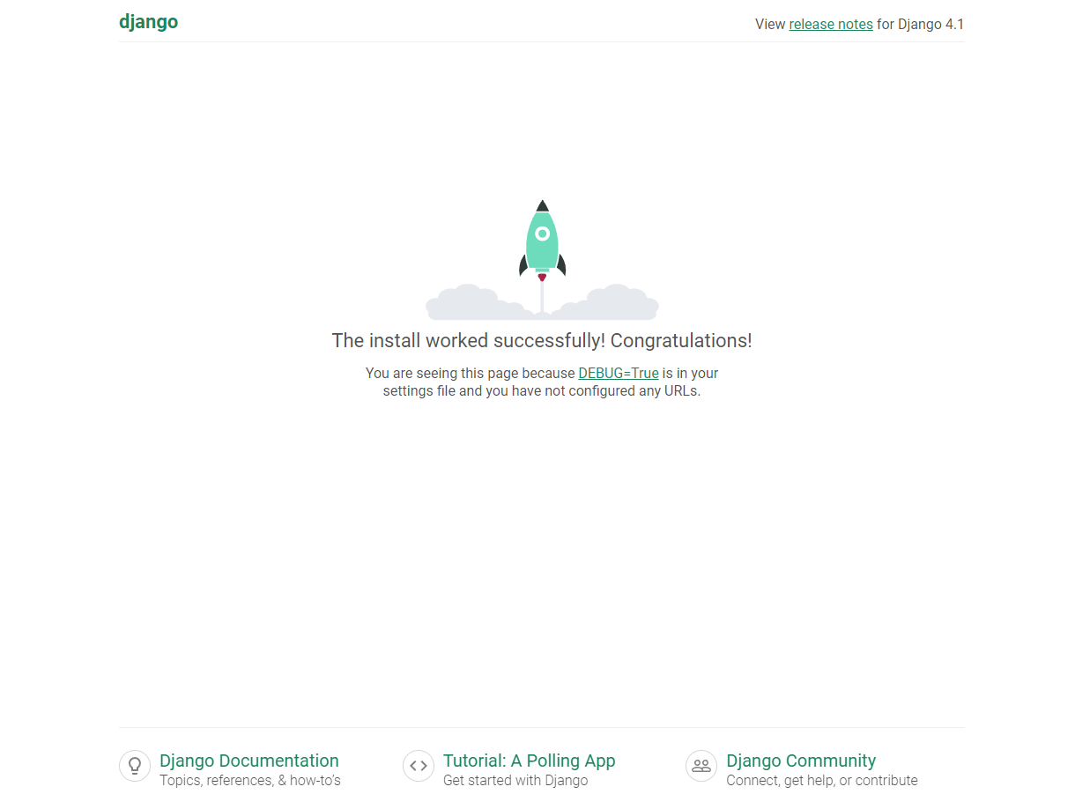
Task: Click the rocket launch illustration
Action: point(542,260)
